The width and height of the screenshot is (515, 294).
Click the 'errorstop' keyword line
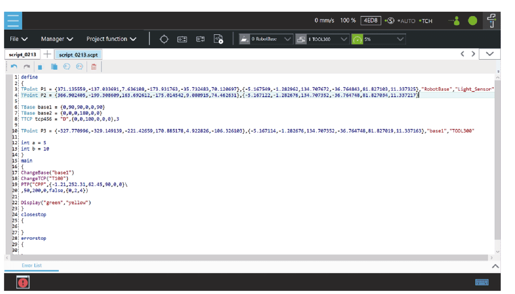tap(33, 238)
